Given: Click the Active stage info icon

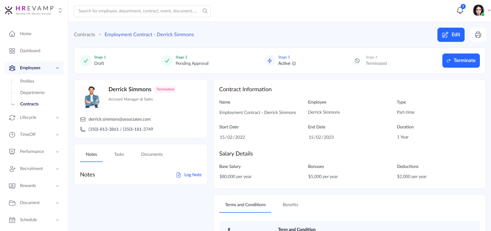Looking at the screenshot, I should (x=294, y=64).
